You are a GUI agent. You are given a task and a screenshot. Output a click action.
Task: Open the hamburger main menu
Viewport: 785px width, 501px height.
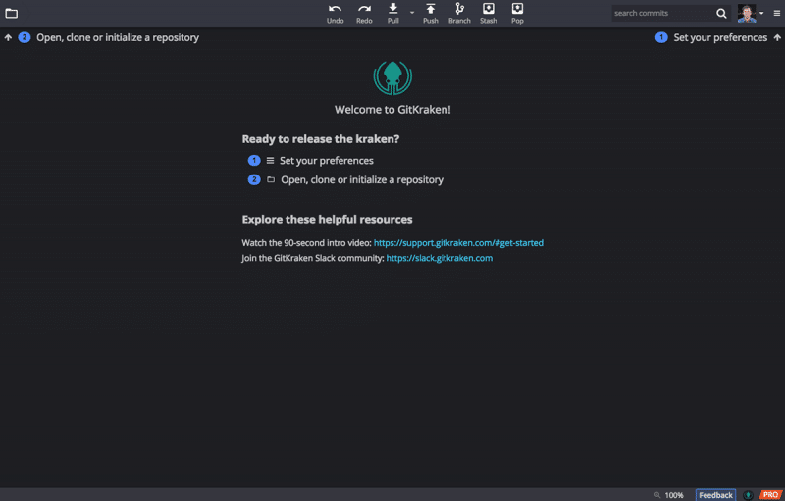coord(776,14)
